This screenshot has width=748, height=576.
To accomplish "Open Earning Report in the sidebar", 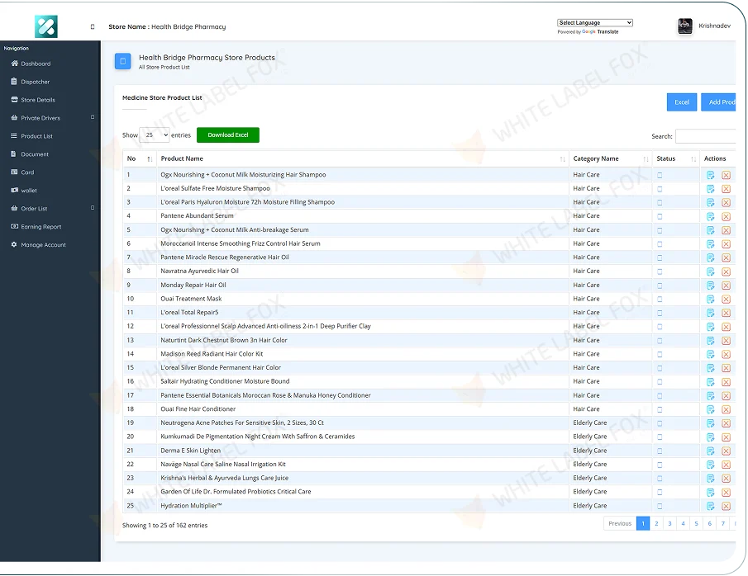I will coord(36,226).
